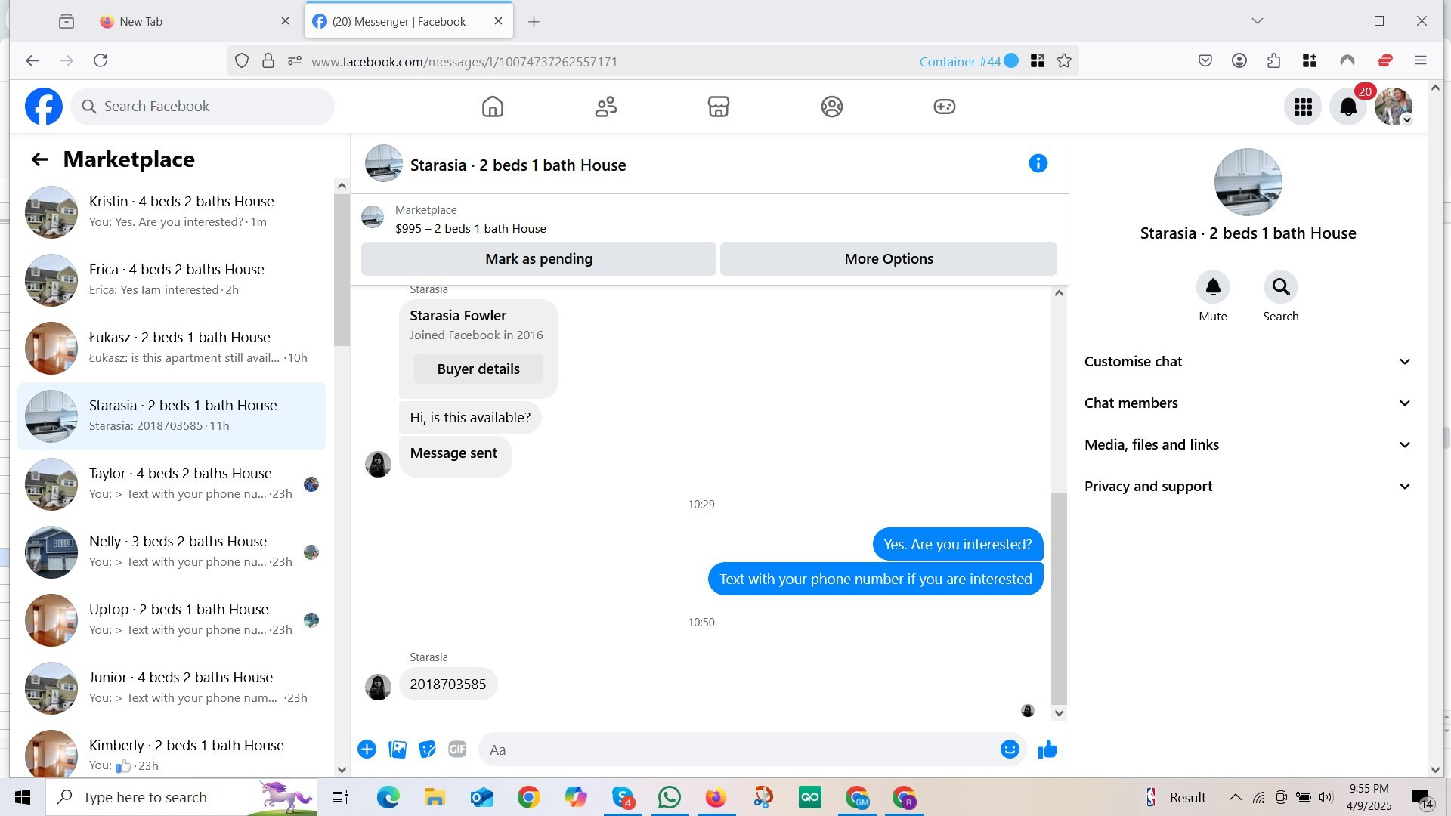Image resolution: width=1451 pixels, height=816 pixels.
Task: Open Firefox application hamburger menu
Action: [x=1420, y=61]
